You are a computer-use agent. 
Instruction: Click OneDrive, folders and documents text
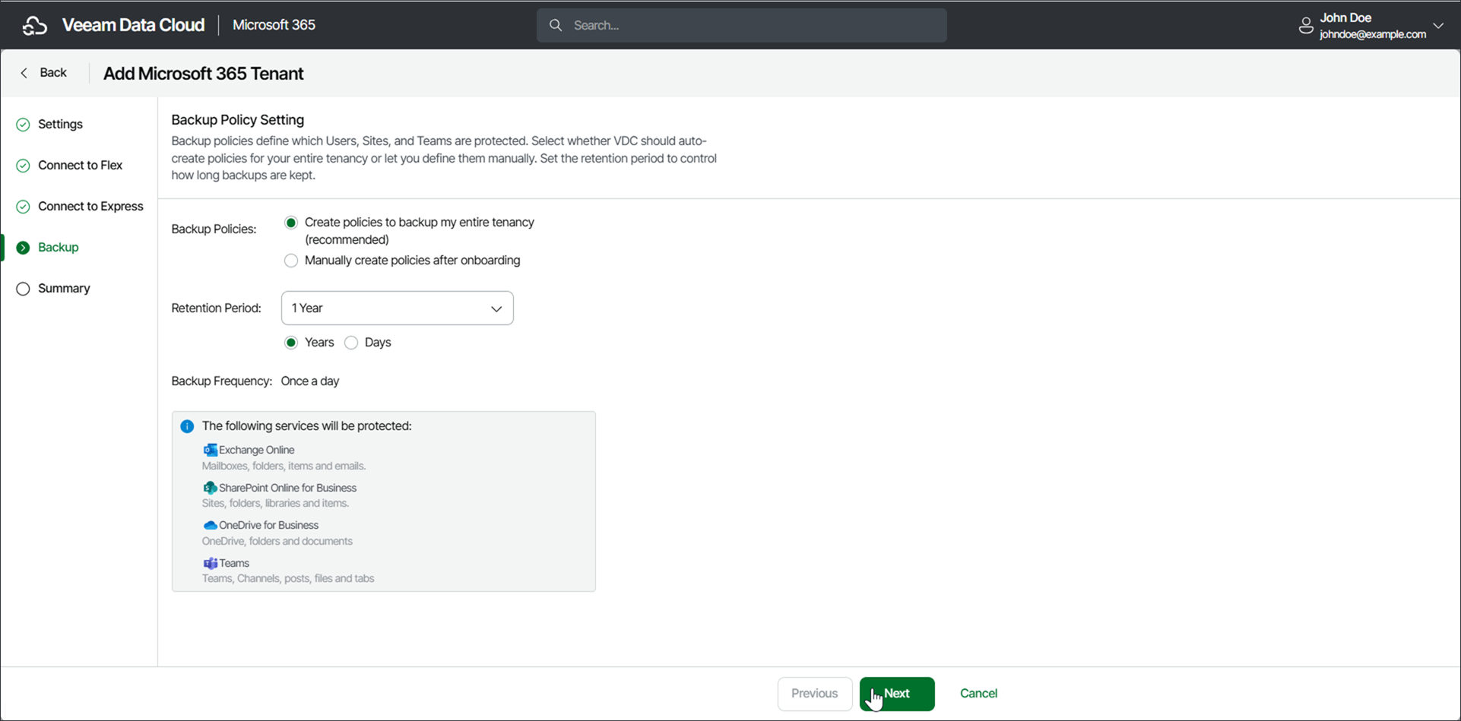point(277,542)
